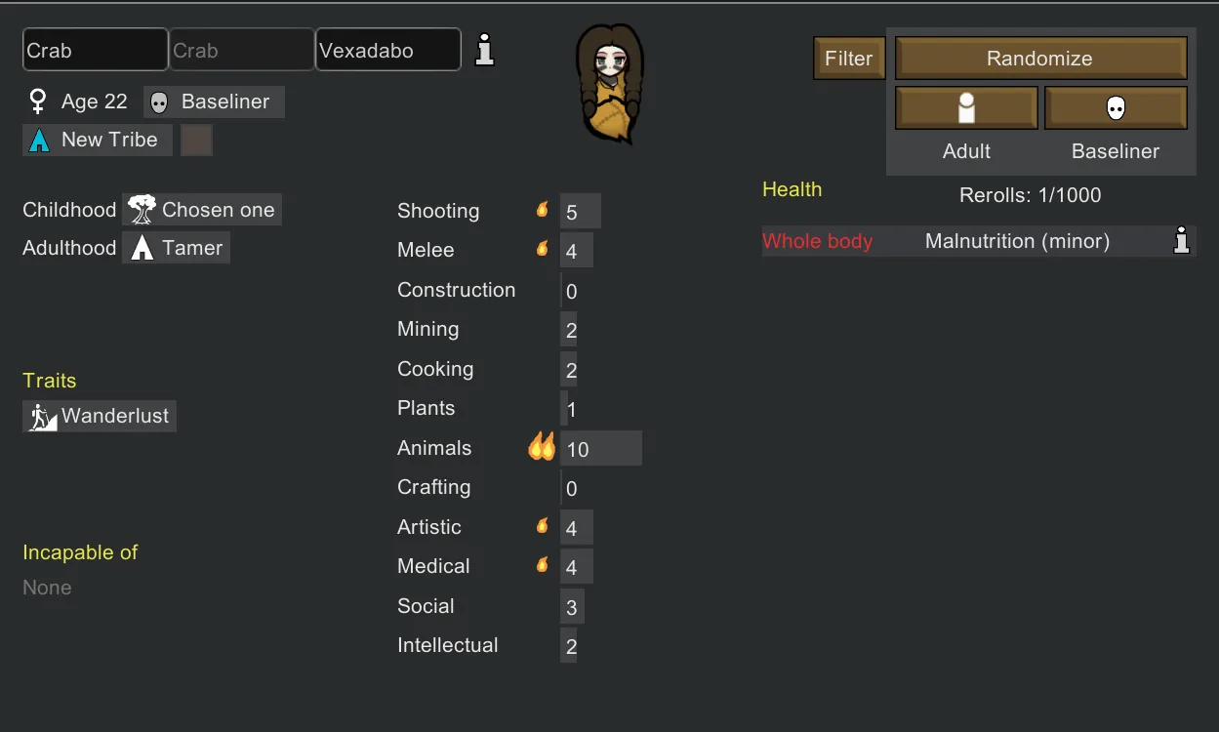Click the double flame Animals passion icon

coord(542,447)
